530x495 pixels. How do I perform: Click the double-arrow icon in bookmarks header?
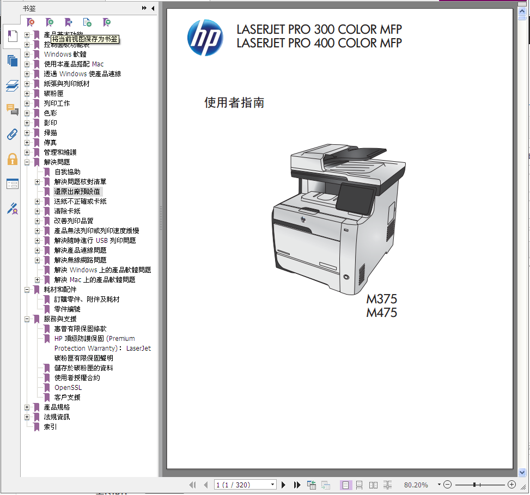click(x=144, y=8)
